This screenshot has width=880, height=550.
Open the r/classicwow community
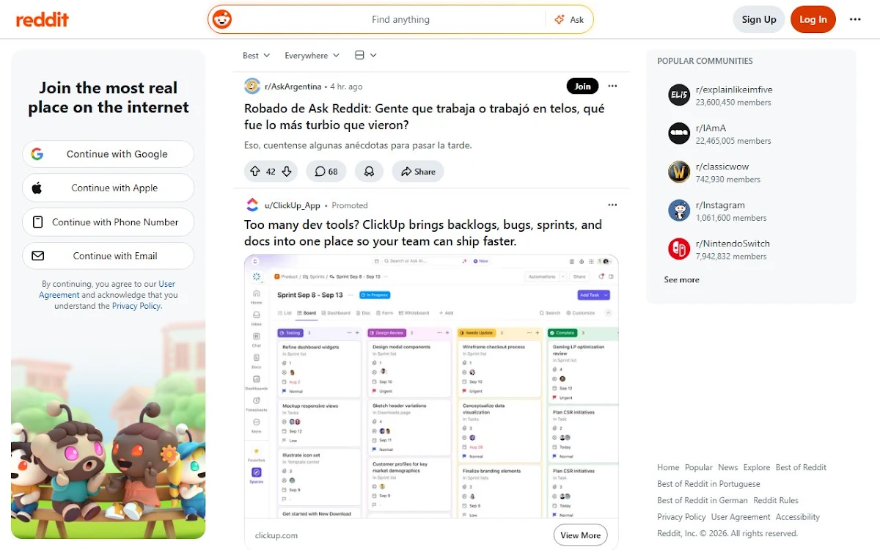(722, 166)
